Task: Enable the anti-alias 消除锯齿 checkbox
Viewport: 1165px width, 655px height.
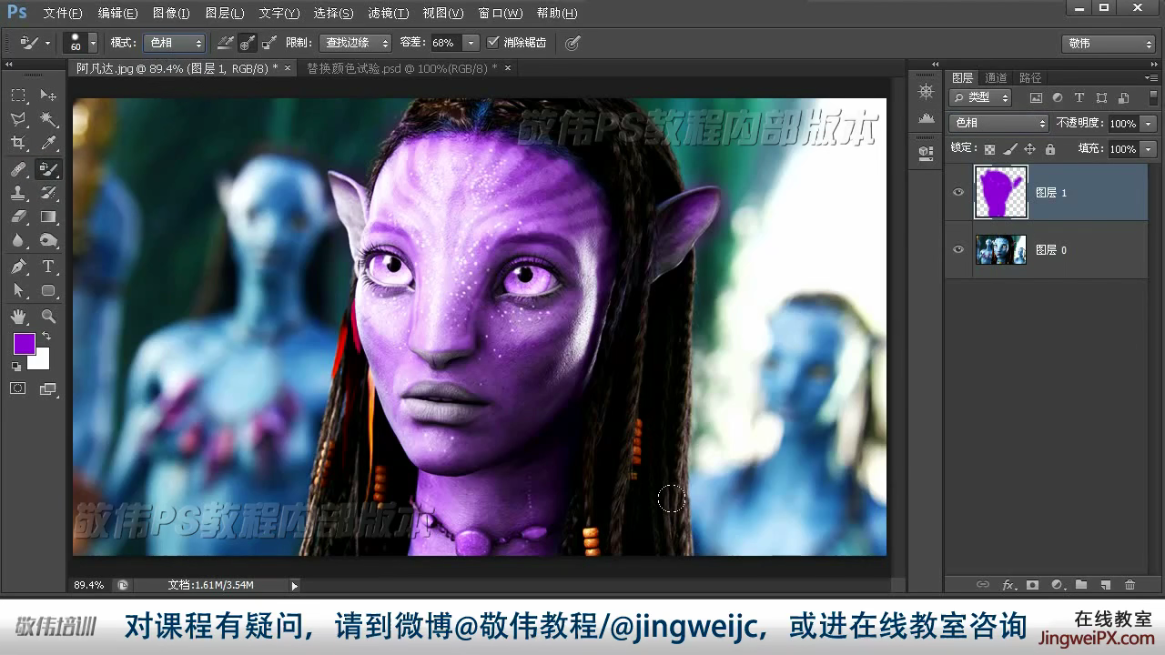Action: pyautogui.click(x=493, y=43)
